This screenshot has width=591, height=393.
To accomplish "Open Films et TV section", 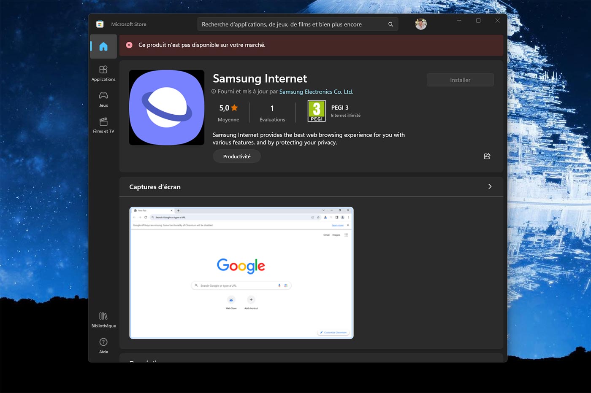I will pos(103,125).
